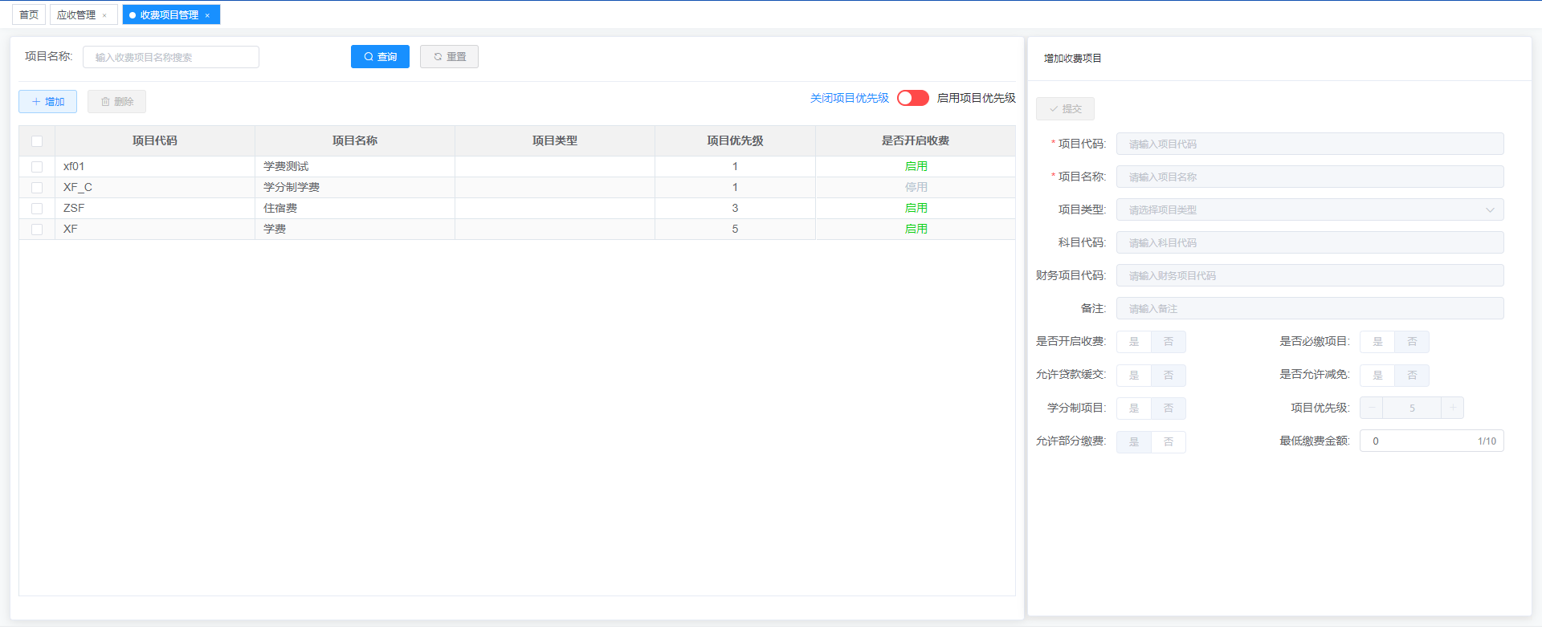Click the 增加 add button

coord(47,102)
